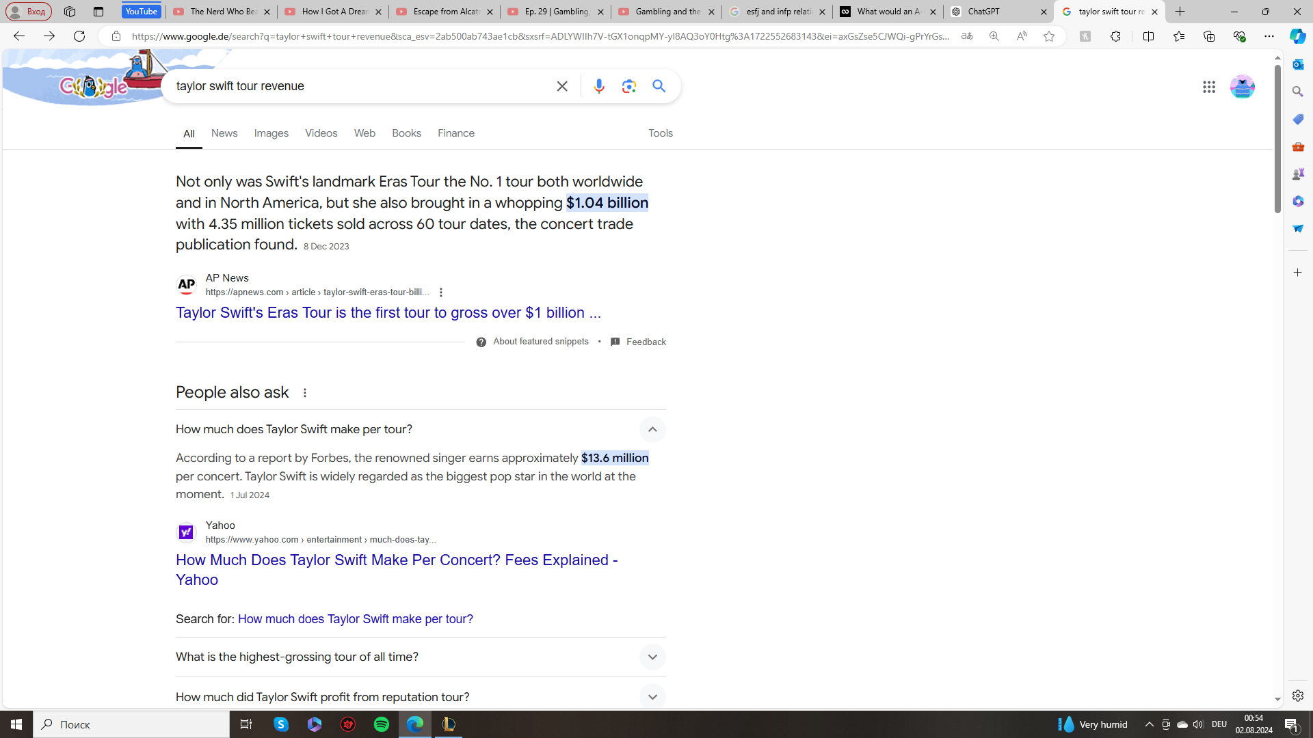This screenshot has width=1313, height=738.
Task: Expand the 'highest-grossing tour of all time' question
Action: [652, 657]
